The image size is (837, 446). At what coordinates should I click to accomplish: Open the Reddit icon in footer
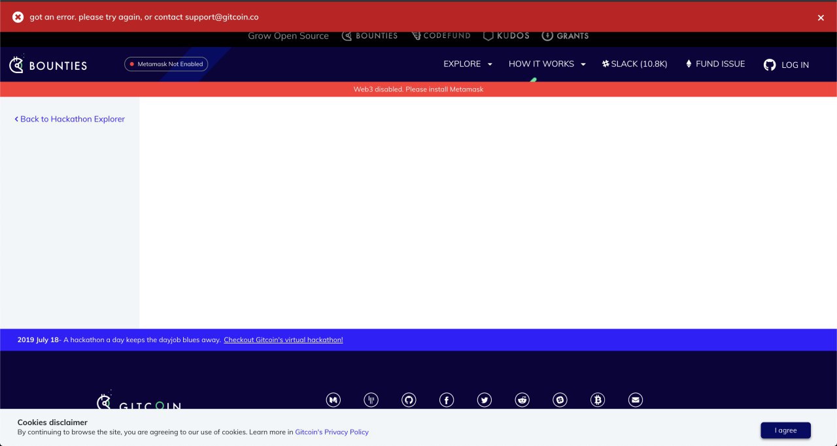522,400
